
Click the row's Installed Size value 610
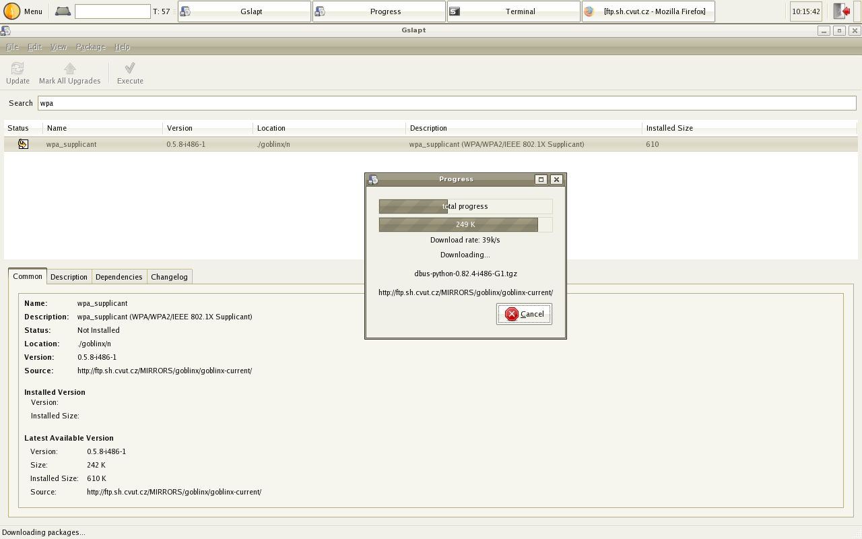[652, 144]
